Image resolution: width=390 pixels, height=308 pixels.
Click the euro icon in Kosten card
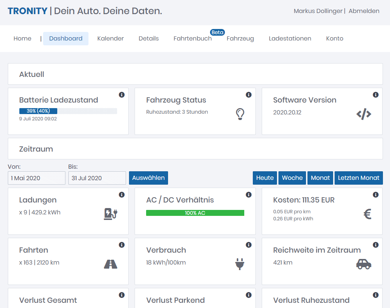[x=367, y=214]
